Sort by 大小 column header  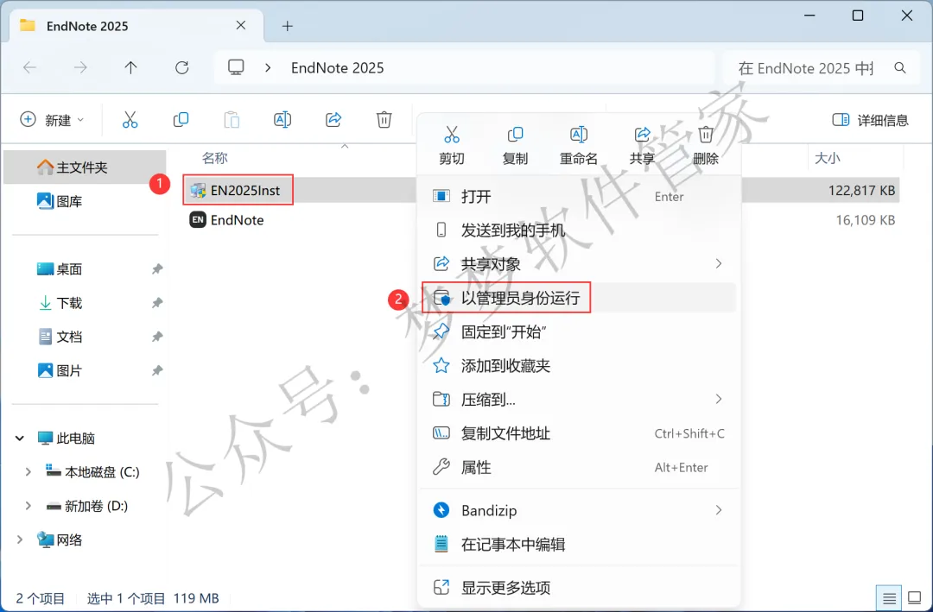point(827,158)
